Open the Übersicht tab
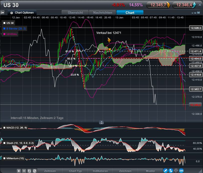Screen dimensions: 203x173 click(75, 12)
